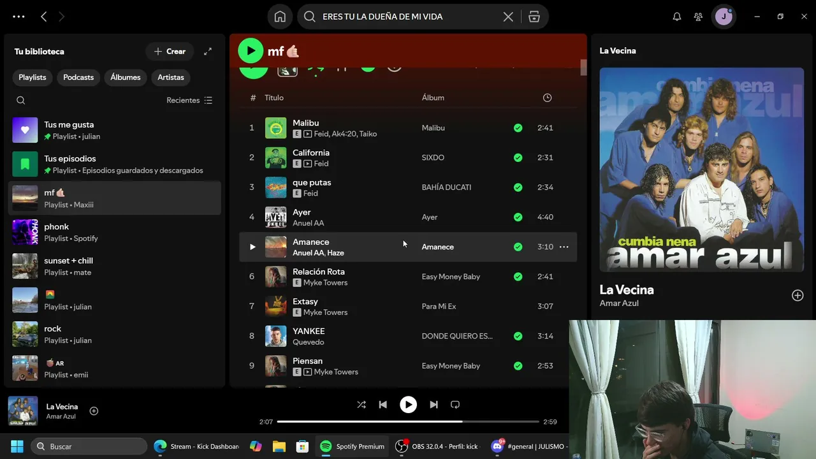Seek using the song progress bar
Viewport: 816px width, 459px height.
pos(408,421)
